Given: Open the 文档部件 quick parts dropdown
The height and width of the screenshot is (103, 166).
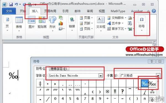Looking at the screenshot, I should pos(117,18).
